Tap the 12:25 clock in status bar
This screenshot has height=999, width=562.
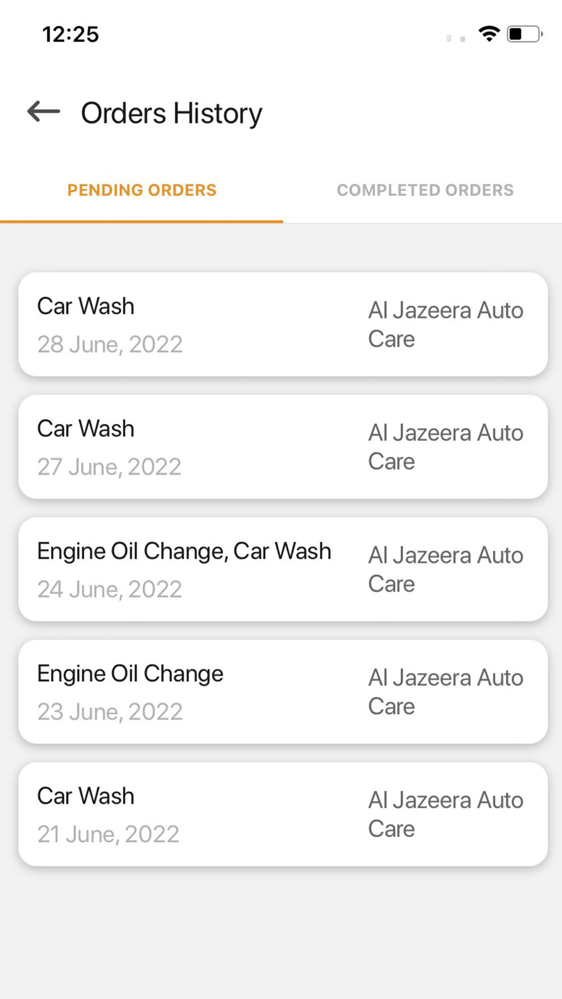(x=71, y=34)
